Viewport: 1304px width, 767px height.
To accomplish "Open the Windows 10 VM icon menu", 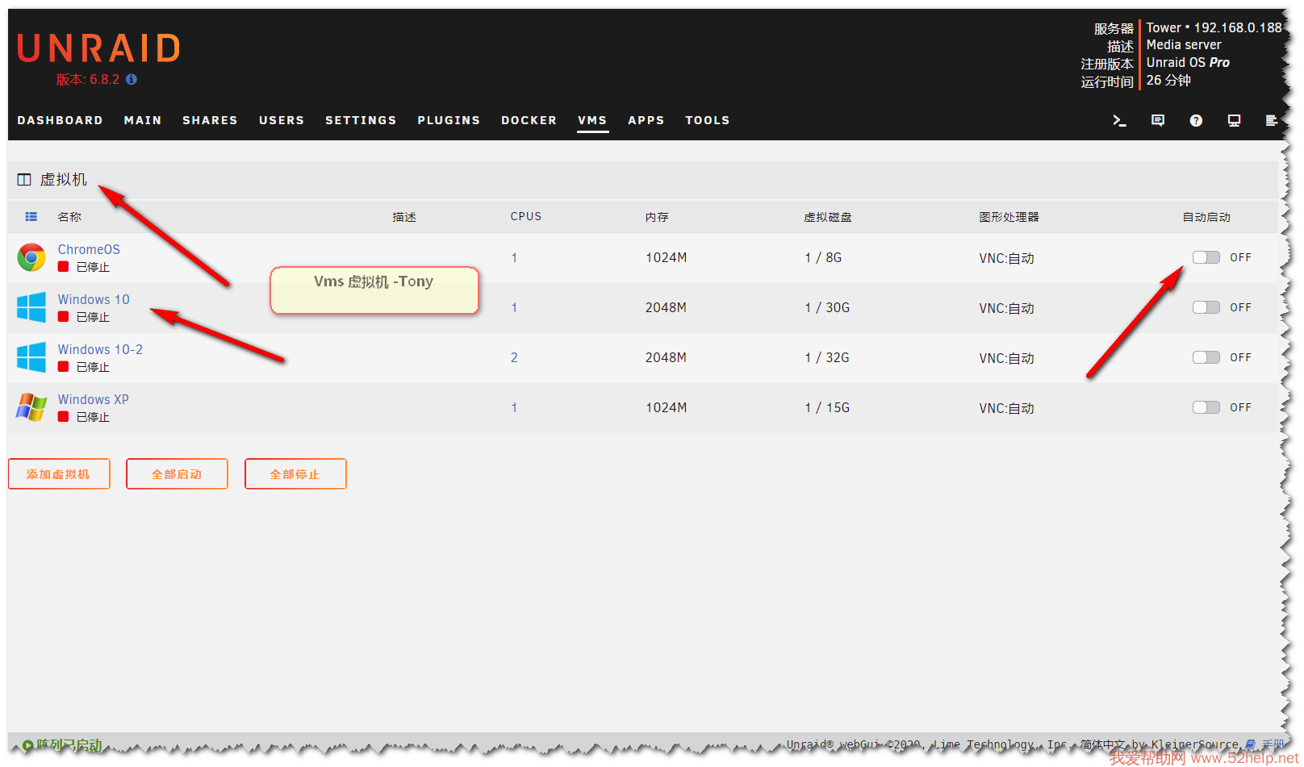I will 31,307.
